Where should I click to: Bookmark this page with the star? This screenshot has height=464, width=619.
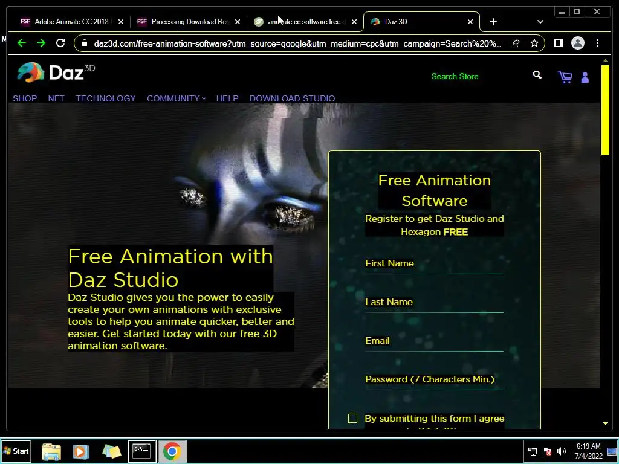coord(534,43)
